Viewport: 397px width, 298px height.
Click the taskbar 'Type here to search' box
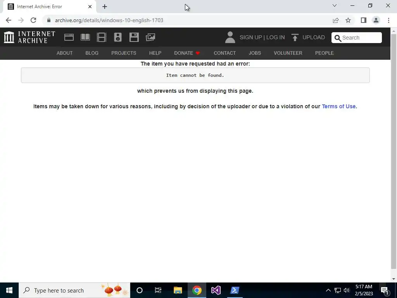(x=74, y=290)
